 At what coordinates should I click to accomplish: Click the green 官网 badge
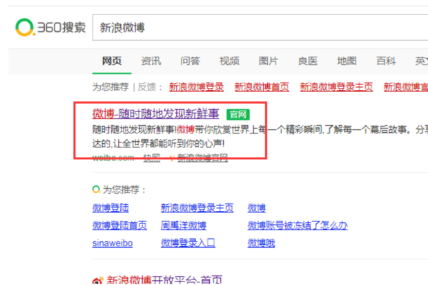pos(238,114)
